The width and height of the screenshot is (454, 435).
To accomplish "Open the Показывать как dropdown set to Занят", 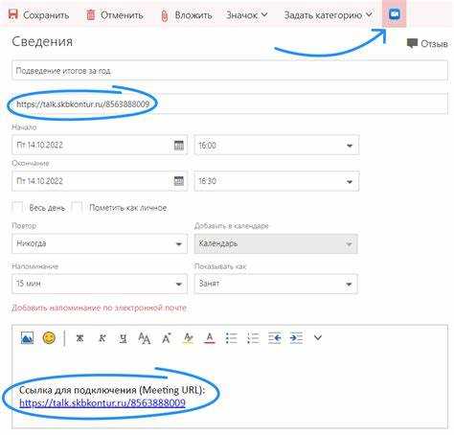I will (276, 284).
